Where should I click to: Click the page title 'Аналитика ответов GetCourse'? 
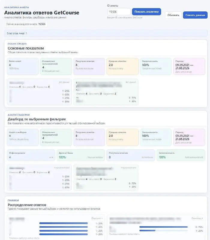point(42,13)
